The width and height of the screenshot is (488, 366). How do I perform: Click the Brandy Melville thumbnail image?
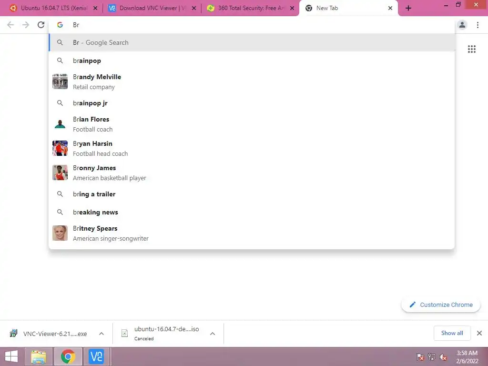(60, 81)
